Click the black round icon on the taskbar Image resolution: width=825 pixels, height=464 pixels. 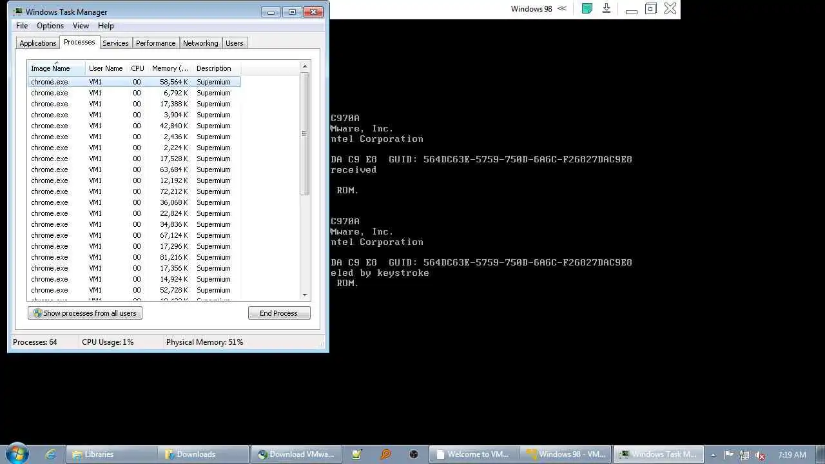pos(414,454)
